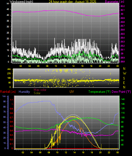Click the Max solar legend label
The height and width of the screenshot is (156, 132).
[x=40, y=90]
